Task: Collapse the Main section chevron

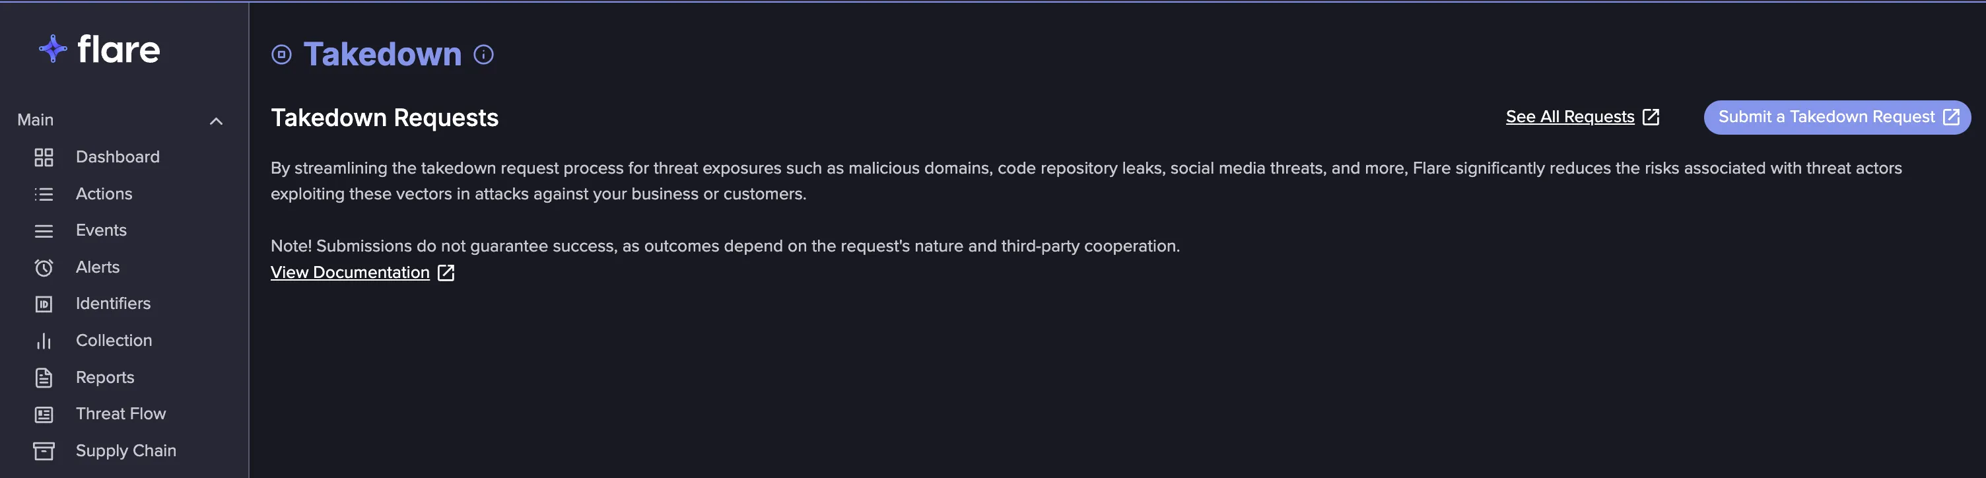Action: pos(217,121)
